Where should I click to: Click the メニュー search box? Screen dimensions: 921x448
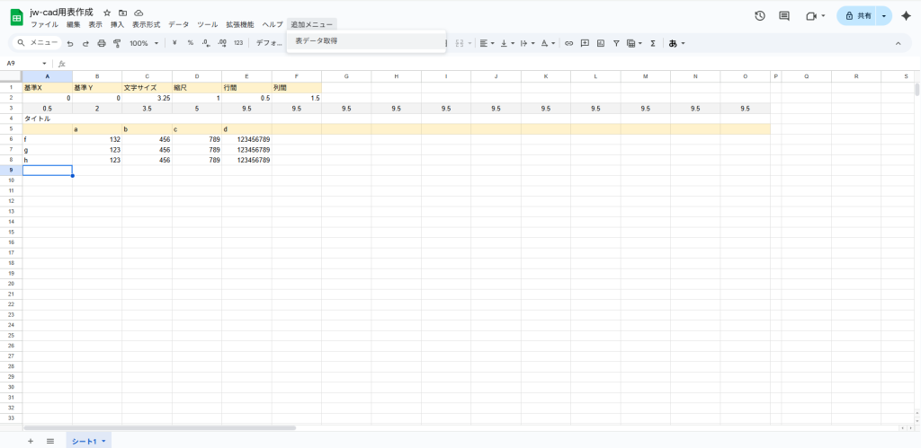coord(37,43)
